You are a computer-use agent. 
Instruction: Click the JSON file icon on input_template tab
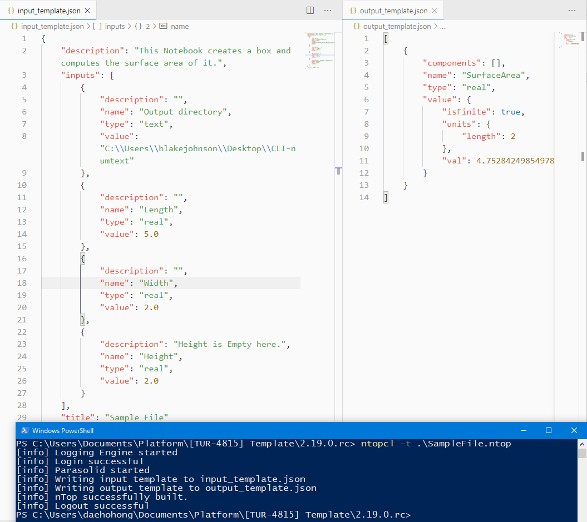(x=11, y=11)
